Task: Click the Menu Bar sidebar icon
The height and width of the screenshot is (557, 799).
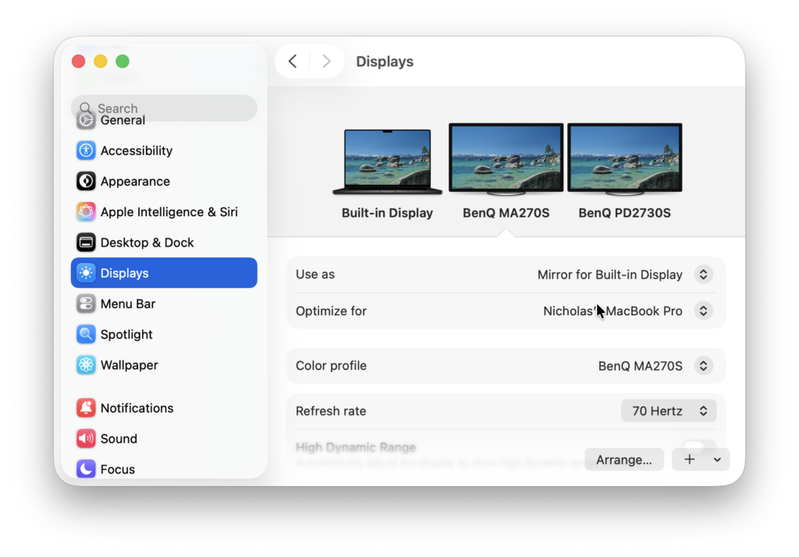Action: (86, 303)
